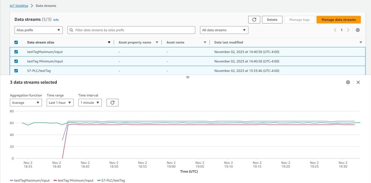Toggle S7-PLC/testTag legend series

[111, 180]
